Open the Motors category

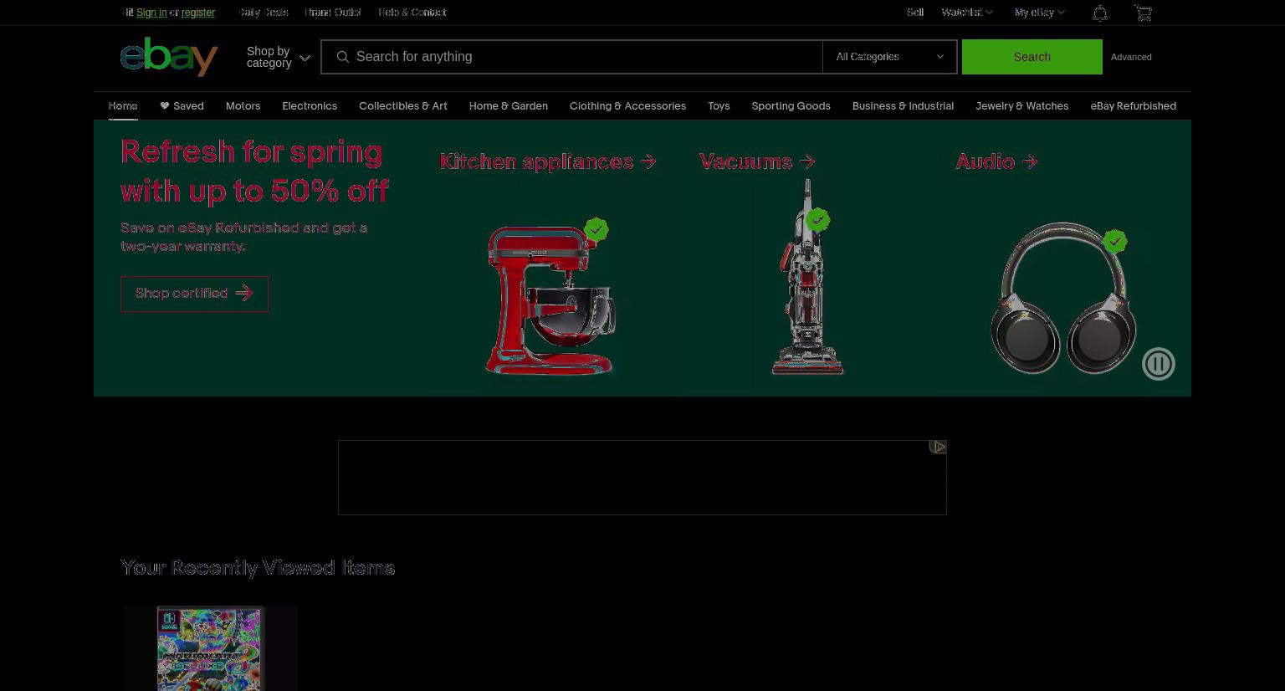pyautogui.click(x=243, y=106)
